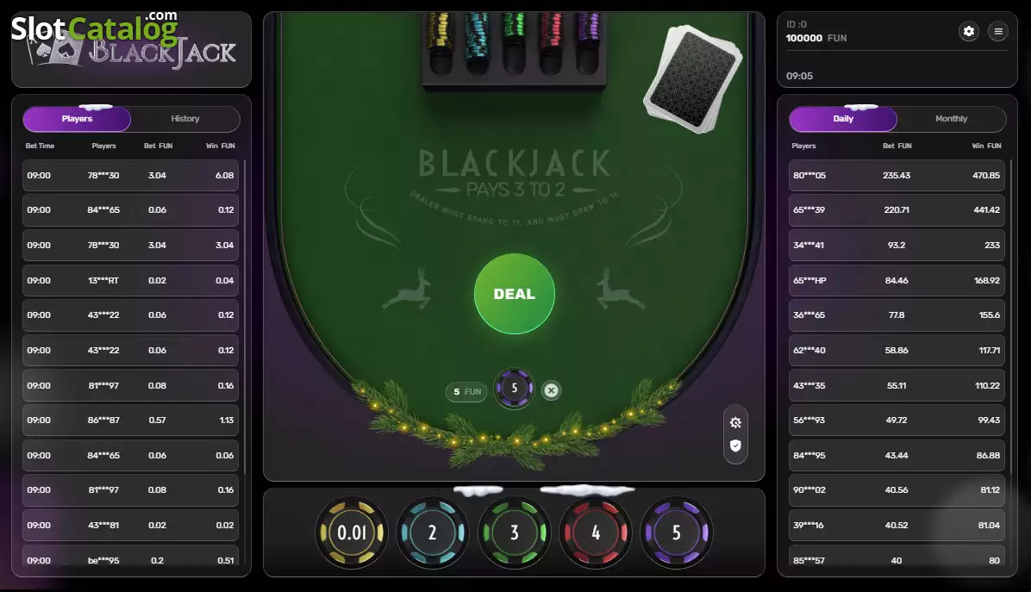Select the green 3 chip
The width and height of the screenshot is (1031, 592).
[x=514, y=533]
